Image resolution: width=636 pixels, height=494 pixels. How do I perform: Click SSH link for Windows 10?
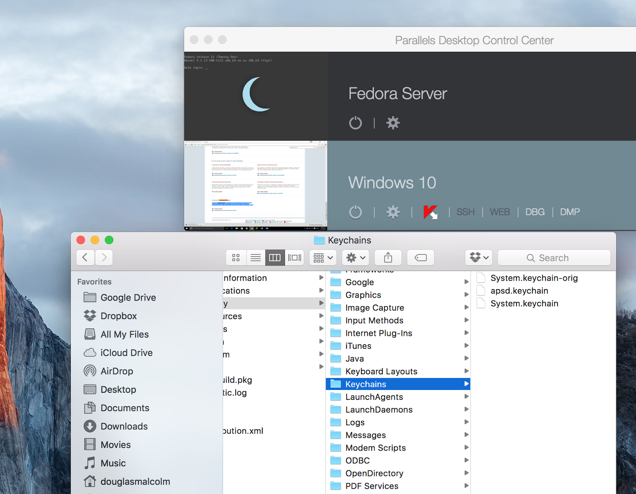tap(465, 212)
